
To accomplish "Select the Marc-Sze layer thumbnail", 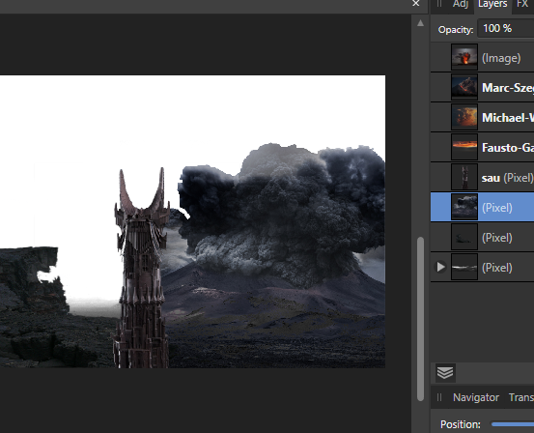I will 464,87.
